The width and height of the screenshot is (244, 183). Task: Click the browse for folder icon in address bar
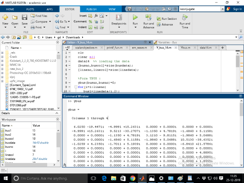click(x=24, y=37)
